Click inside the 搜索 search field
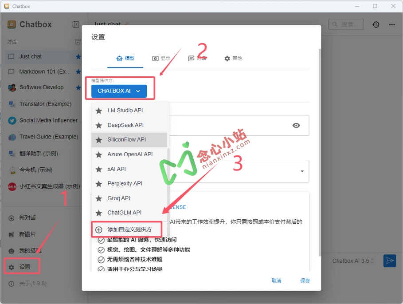 click(346, 25)
